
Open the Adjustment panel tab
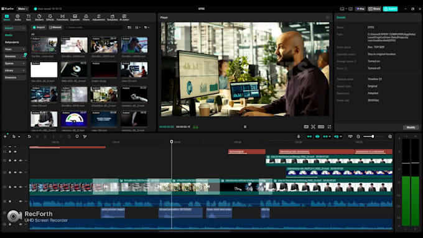tap(99, 17)
